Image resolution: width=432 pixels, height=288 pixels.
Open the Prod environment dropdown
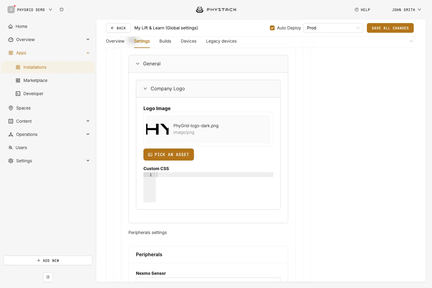pyautogui.click(x=333, y=28)
